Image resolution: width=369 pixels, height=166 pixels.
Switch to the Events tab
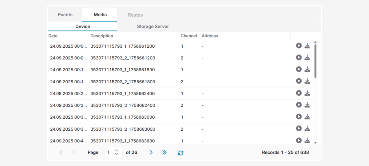(x=65, y=15)
